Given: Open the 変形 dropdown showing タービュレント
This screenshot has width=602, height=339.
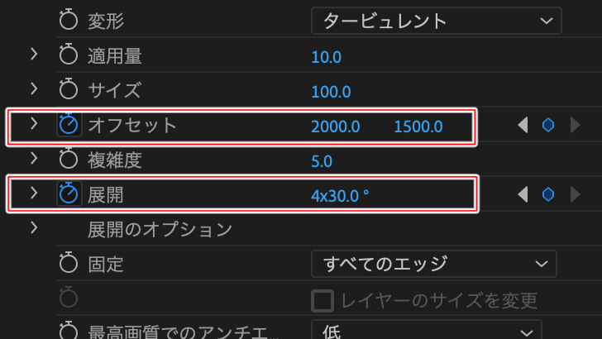Looking at the screenshot, I should pos(436,21).
